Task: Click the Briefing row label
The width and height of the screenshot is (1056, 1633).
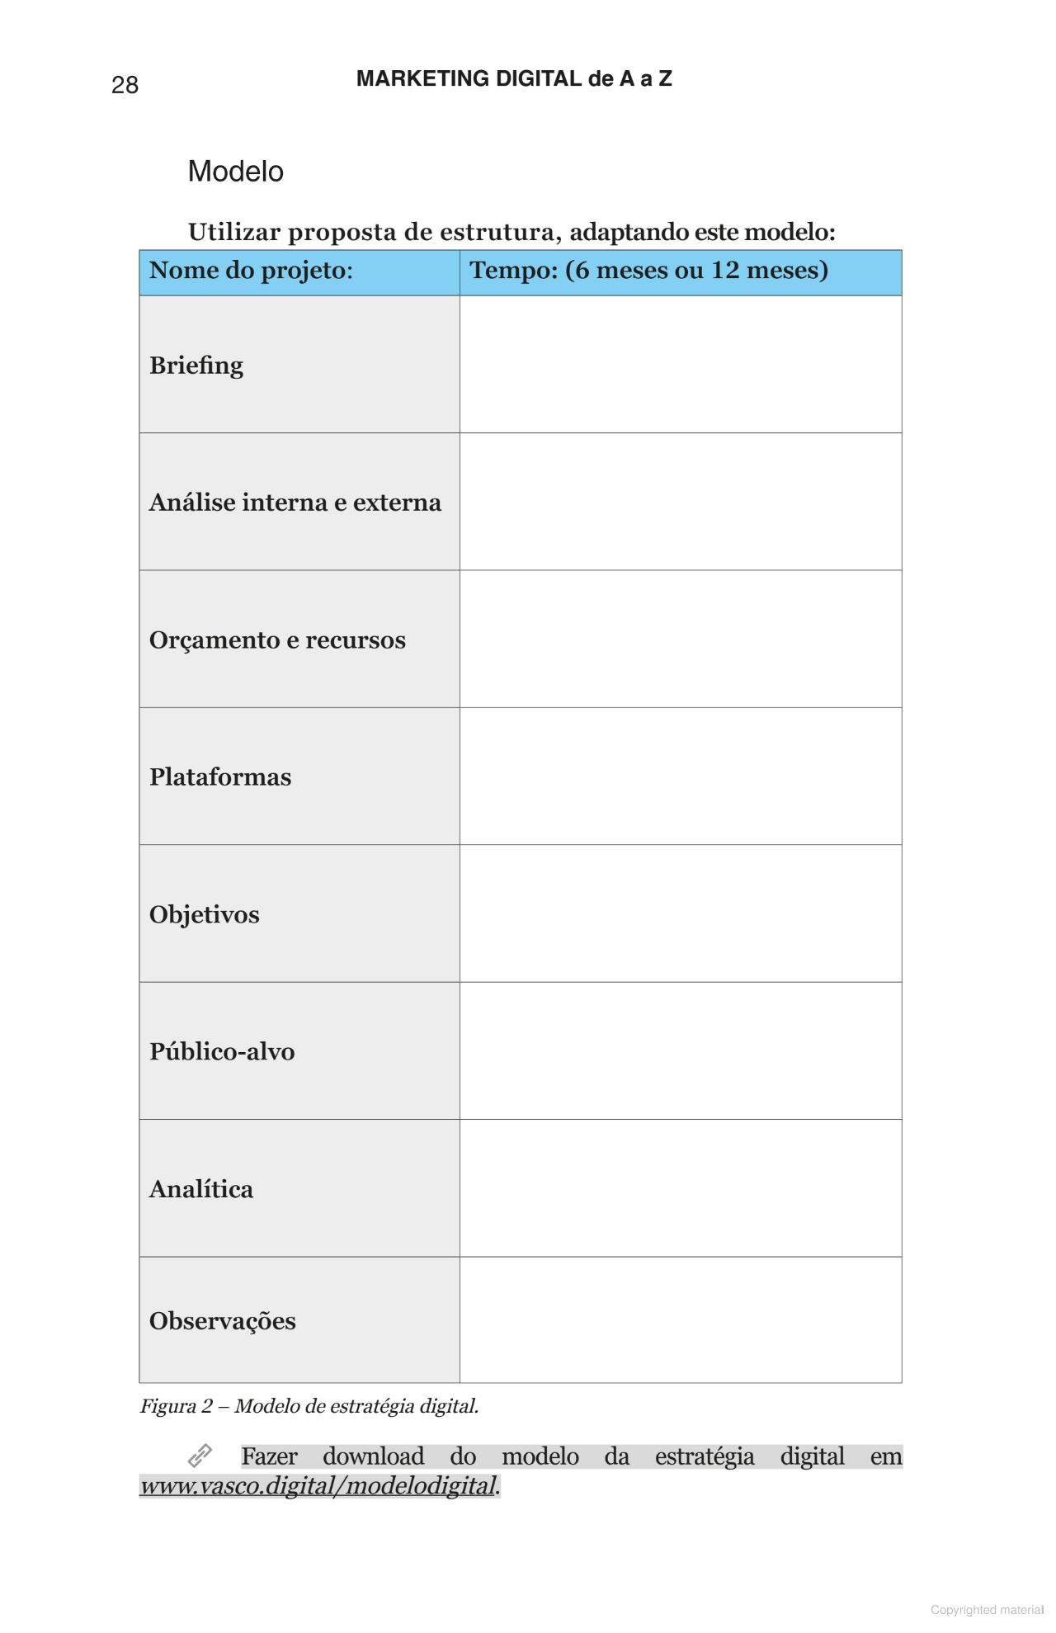Action: [x=196, y=366]
